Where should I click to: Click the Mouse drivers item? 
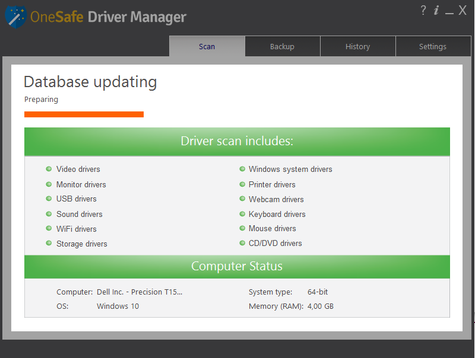[273, 228]
